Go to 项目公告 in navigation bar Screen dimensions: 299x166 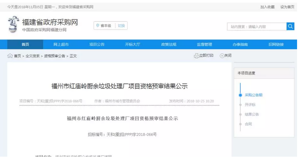point(97,45)
